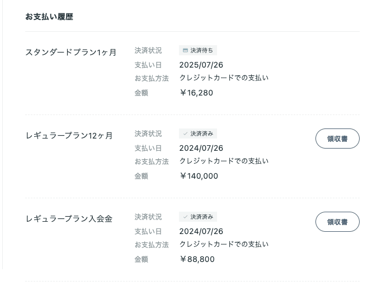Image resolution: width=377 pixels, height=291 pixels.
Task: Select the スタンダードプラン1ヶ月 plan name
Action: [x=71, y=53]
